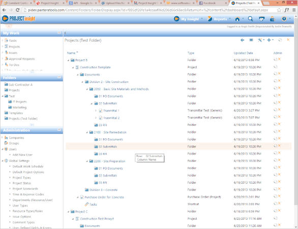Delete Project B using its orange X
This screenshot has width=298, height=229.
[280, 60]
